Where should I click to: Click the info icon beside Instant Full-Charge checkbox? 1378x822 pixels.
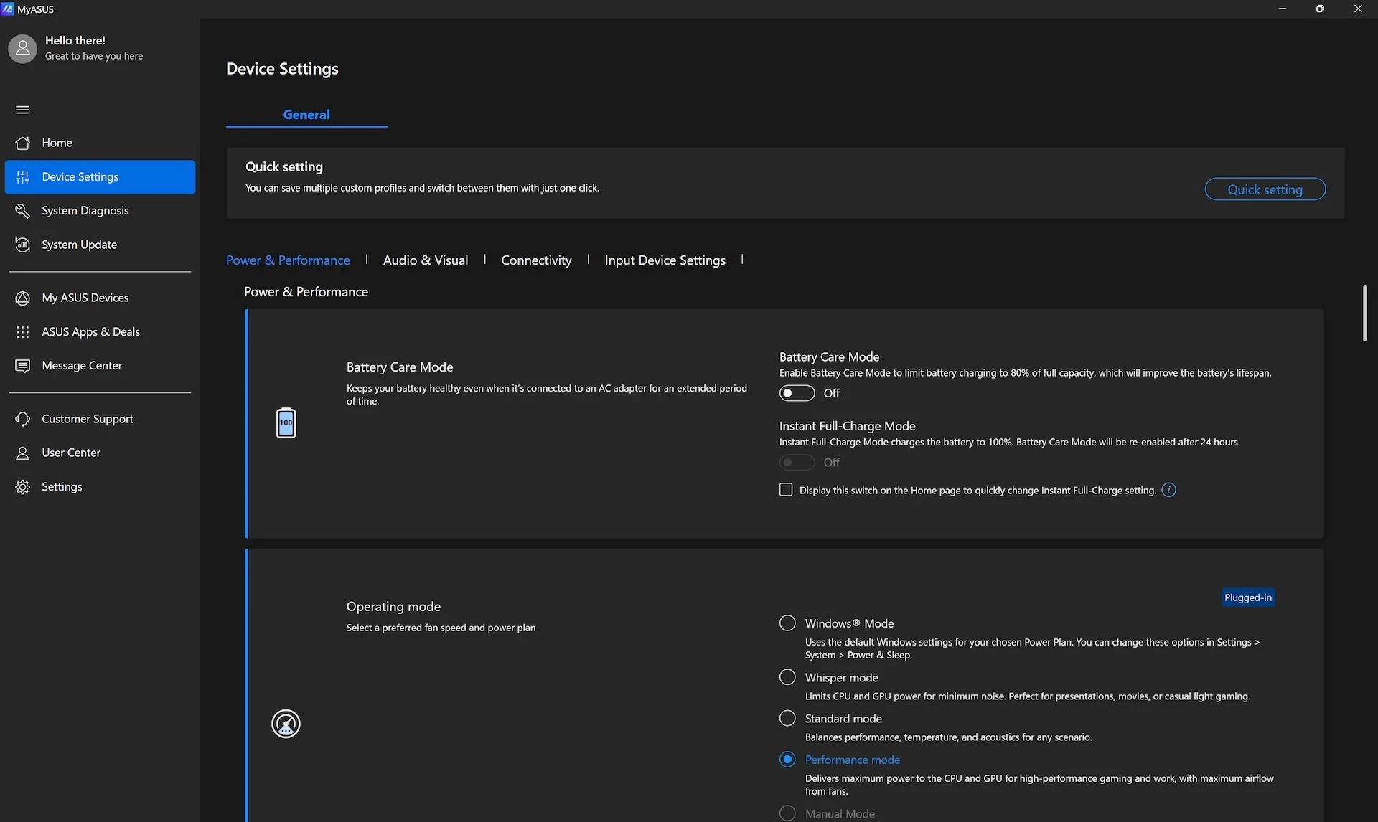[x=1168, y=490]
